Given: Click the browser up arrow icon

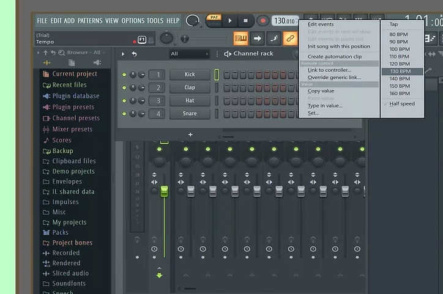Looking at the screenshot, I should (45, 53).
